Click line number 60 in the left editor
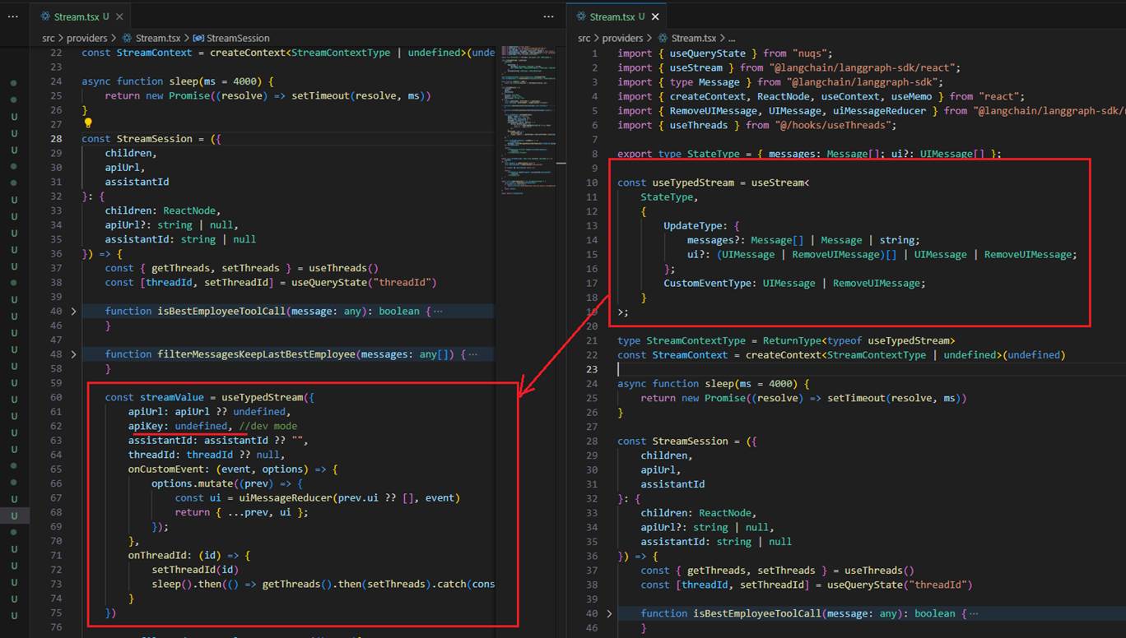The height and width of the screenshot is (638, 1126). point(56,397)
